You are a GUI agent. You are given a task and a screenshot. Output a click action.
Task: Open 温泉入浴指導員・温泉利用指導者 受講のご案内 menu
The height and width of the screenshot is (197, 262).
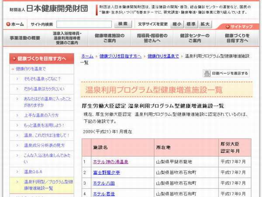click(67, 38)
